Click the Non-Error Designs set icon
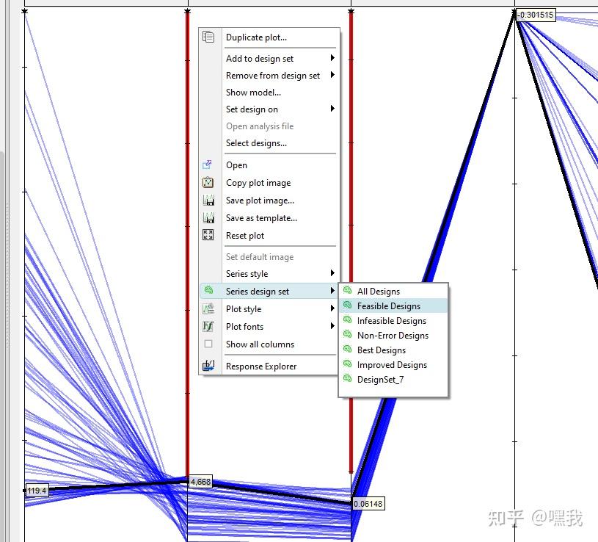The image size is (598, 542). tap(347, 335)
